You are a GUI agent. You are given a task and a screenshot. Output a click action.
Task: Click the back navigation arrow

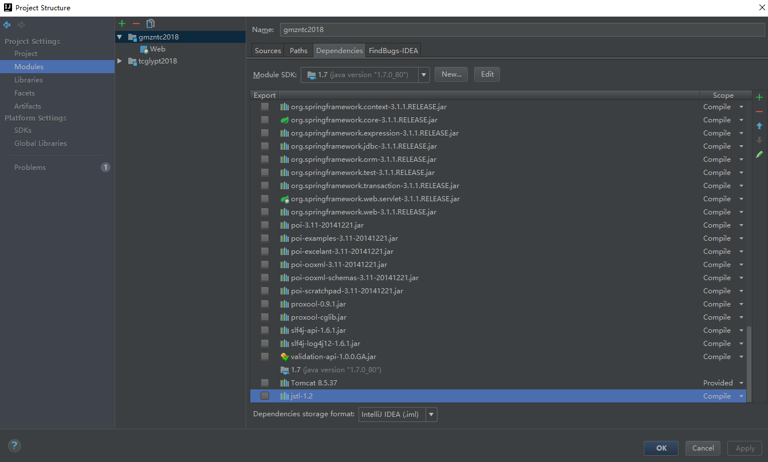(x=7, y=25)
